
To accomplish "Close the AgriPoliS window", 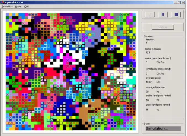I will coord(183,2).
